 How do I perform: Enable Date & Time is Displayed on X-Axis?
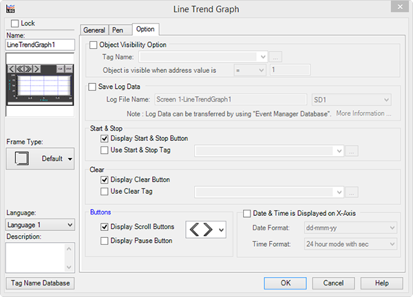pos(247,214)
